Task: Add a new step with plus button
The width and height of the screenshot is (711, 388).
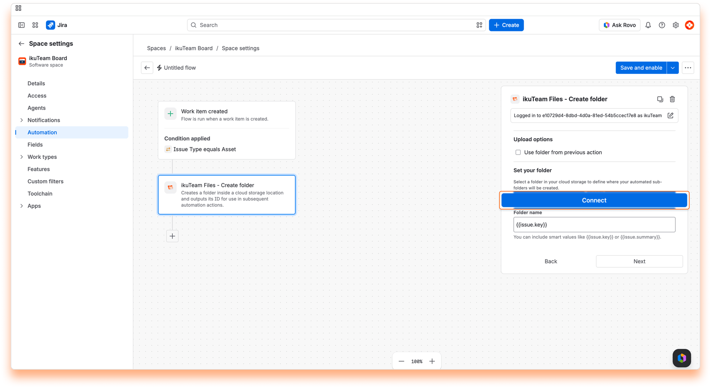Action: pyautogui.click(x=172, y=236)
